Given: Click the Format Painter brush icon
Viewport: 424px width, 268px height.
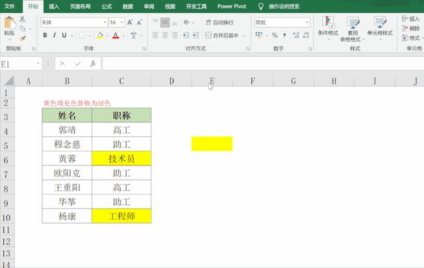Looking at the screenshot, I should click(23, 38).
